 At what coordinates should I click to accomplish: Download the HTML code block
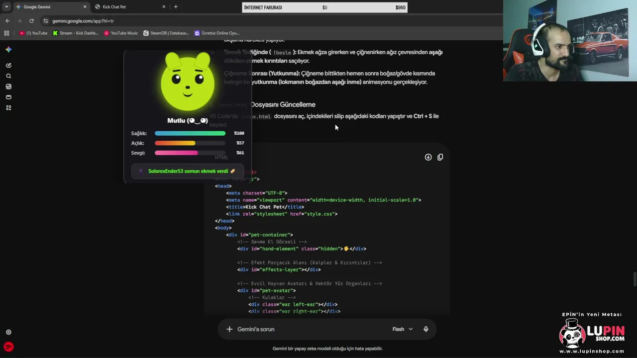[428, 157]
